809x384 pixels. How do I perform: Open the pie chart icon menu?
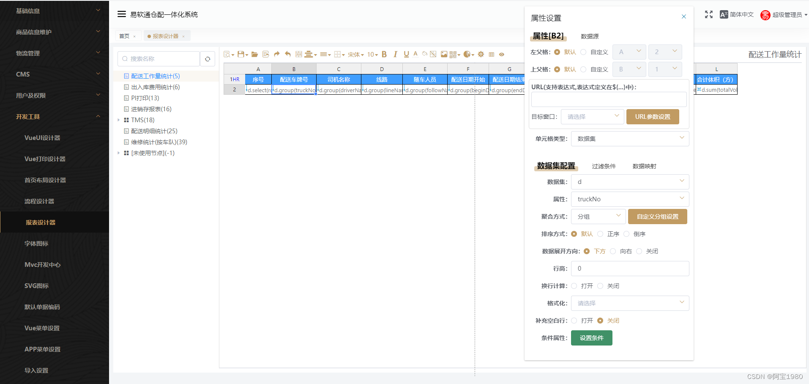[469, 54]
